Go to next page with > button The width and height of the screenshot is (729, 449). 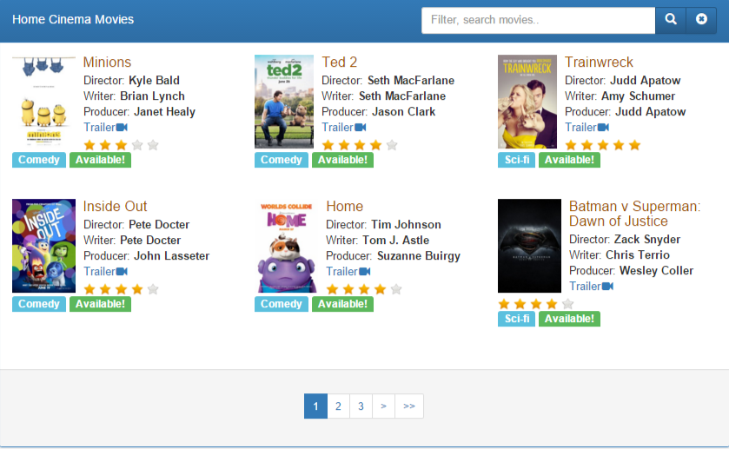383,406
